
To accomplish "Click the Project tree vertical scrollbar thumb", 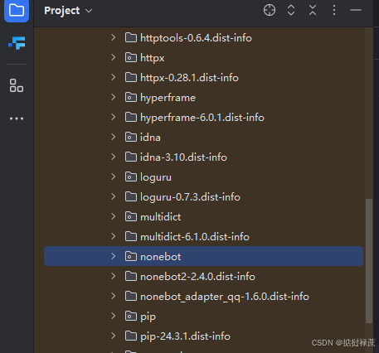I will coord(369,261).
